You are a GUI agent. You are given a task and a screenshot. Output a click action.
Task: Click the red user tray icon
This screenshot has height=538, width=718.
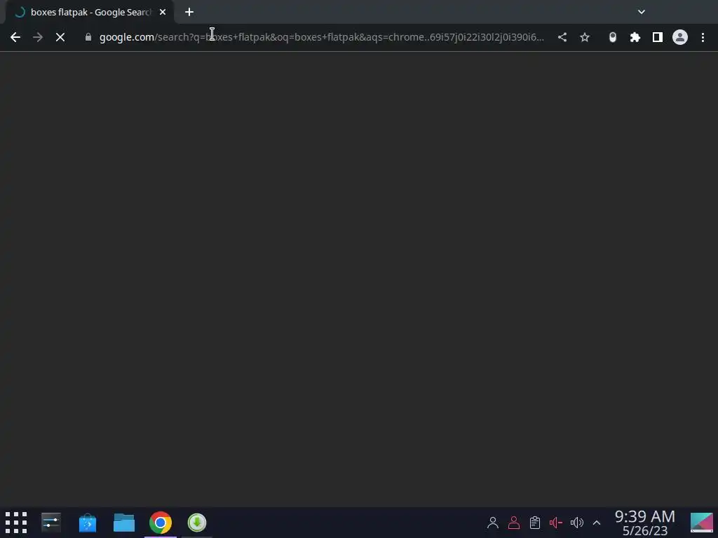point(514,523)
